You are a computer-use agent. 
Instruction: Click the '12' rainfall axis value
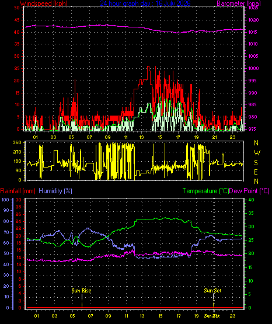pyautogui.click(x=19, y=264)
